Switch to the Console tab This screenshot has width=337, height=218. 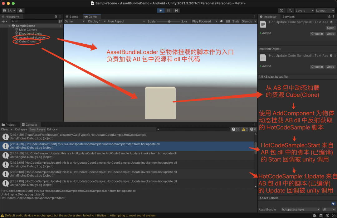pos(29,124)
